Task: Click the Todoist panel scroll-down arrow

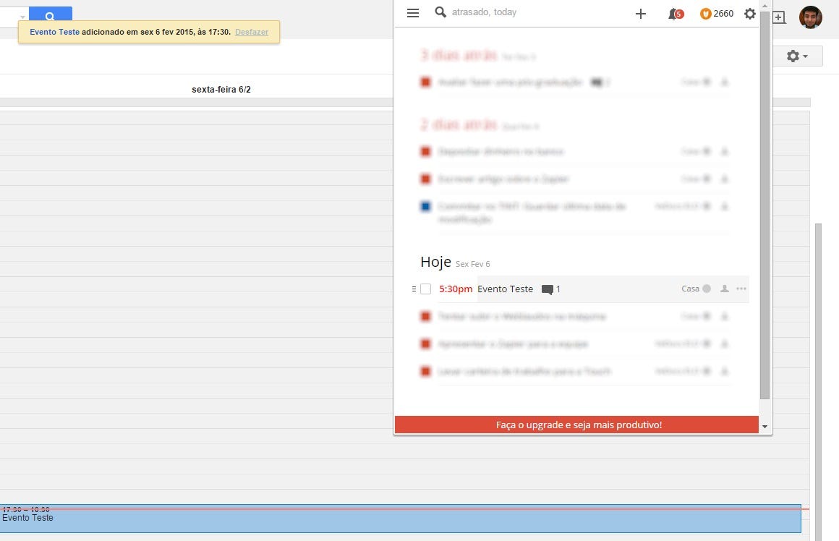Action: (765, 427)
